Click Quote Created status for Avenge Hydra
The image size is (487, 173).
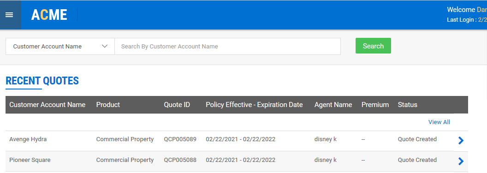tap(417, 139)
